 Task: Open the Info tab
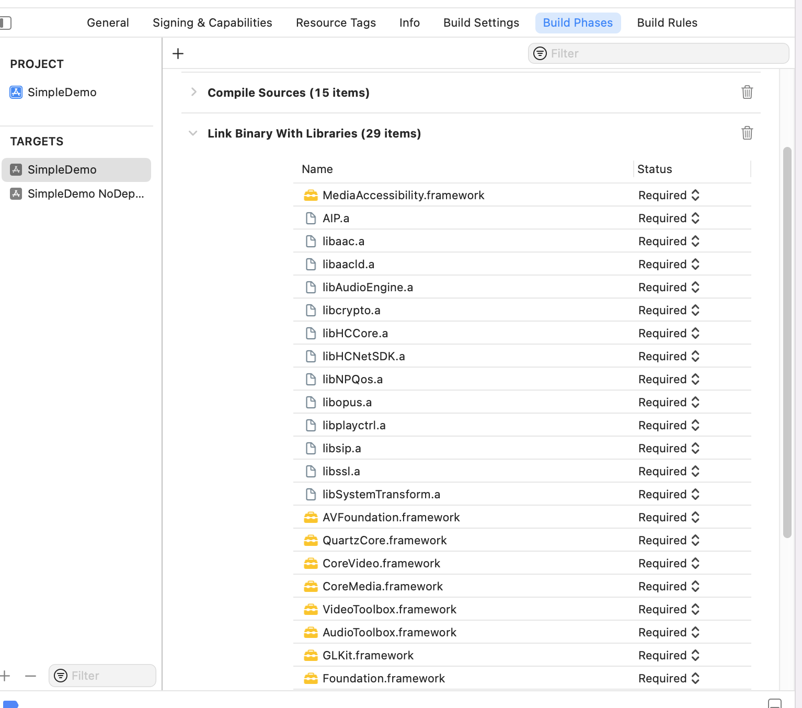tap(409, 22)
